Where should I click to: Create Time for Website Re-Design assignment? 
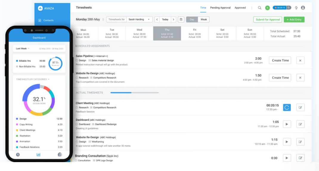280,77
